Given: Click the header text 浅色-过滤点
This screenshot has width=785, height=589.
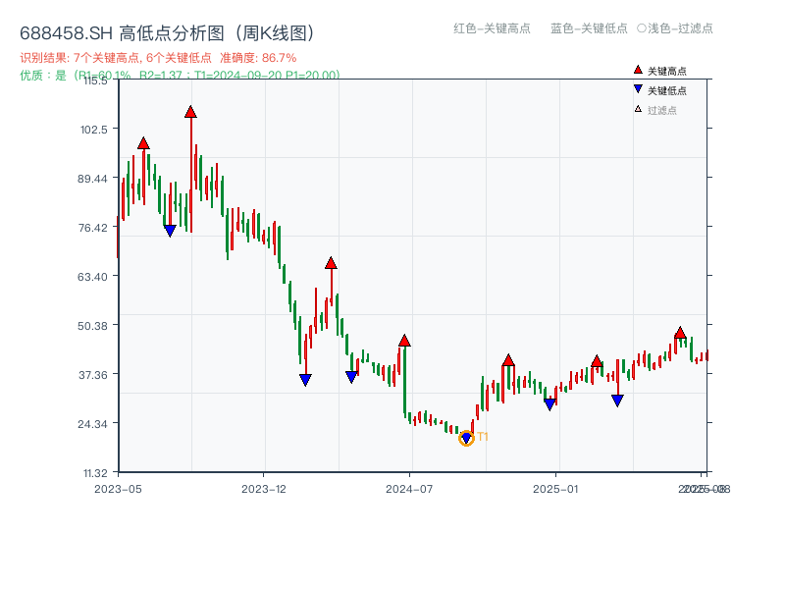Looking at the screenshot, I should [x=680, y=28].
